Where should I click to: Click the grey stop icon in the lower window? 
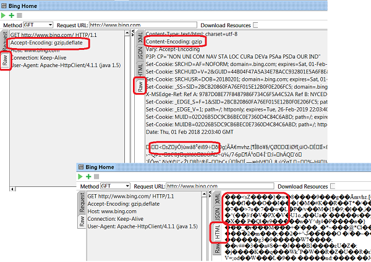(96, 177)
